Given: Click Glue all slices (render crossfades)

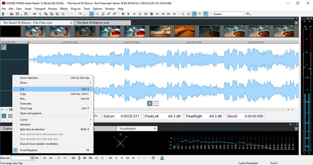Looking at the screenshot, I should (53, 144).
